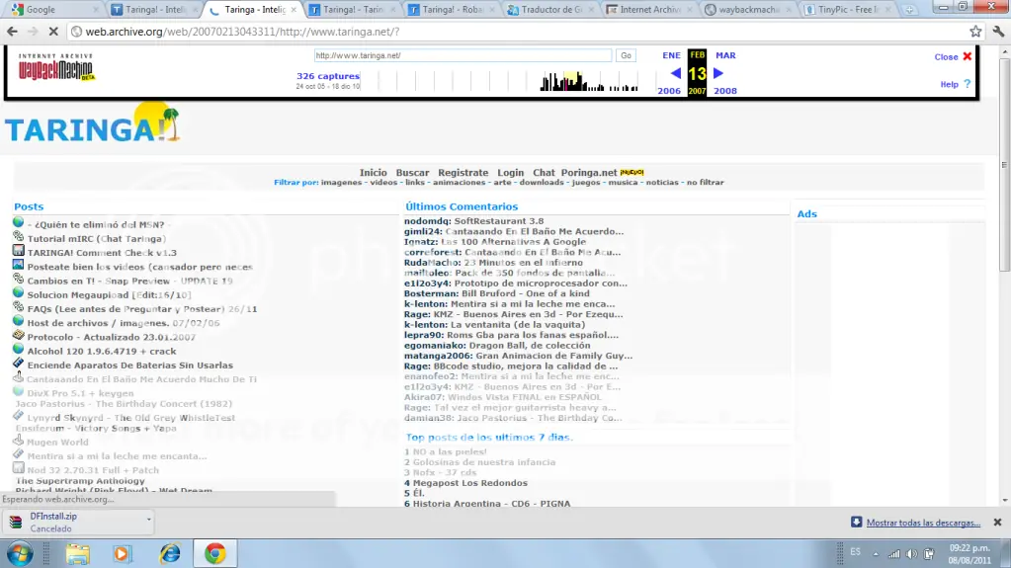Open the Login menu link
Screen dimensions: 1011x568
click(511, 172)
